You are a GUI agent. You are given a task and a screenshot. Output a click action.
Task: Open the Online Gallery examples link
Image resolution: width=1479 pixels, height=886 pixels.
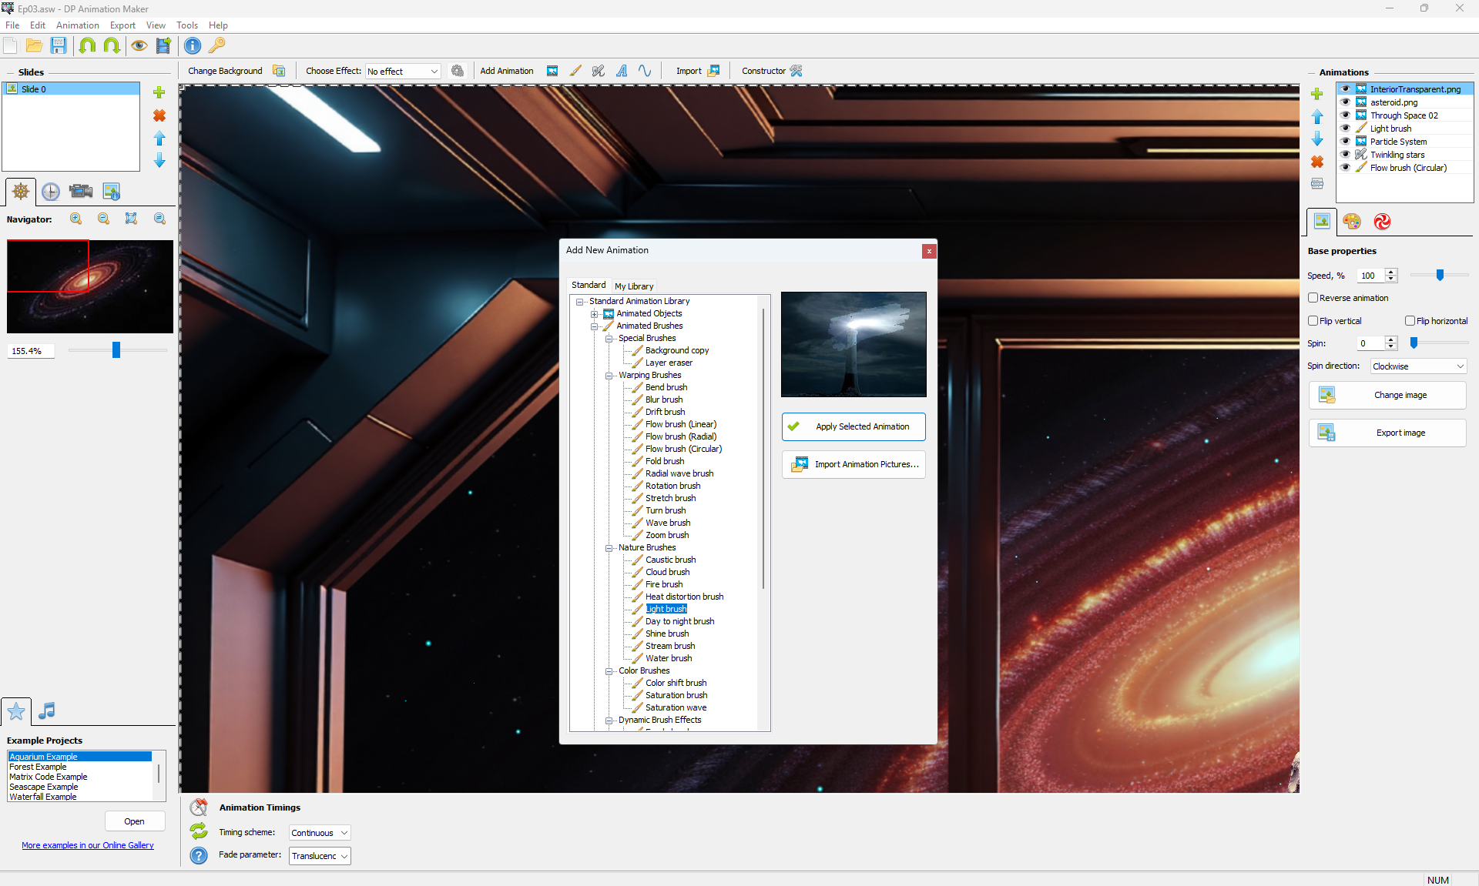[x=88, y=845]
